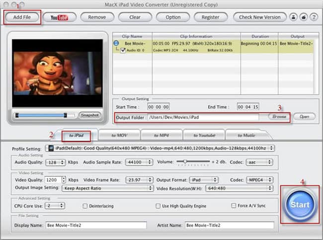Toggle Force A/V Sync checkbox
Viewport: 323px width, 240px height.
[x=234, y=205]
